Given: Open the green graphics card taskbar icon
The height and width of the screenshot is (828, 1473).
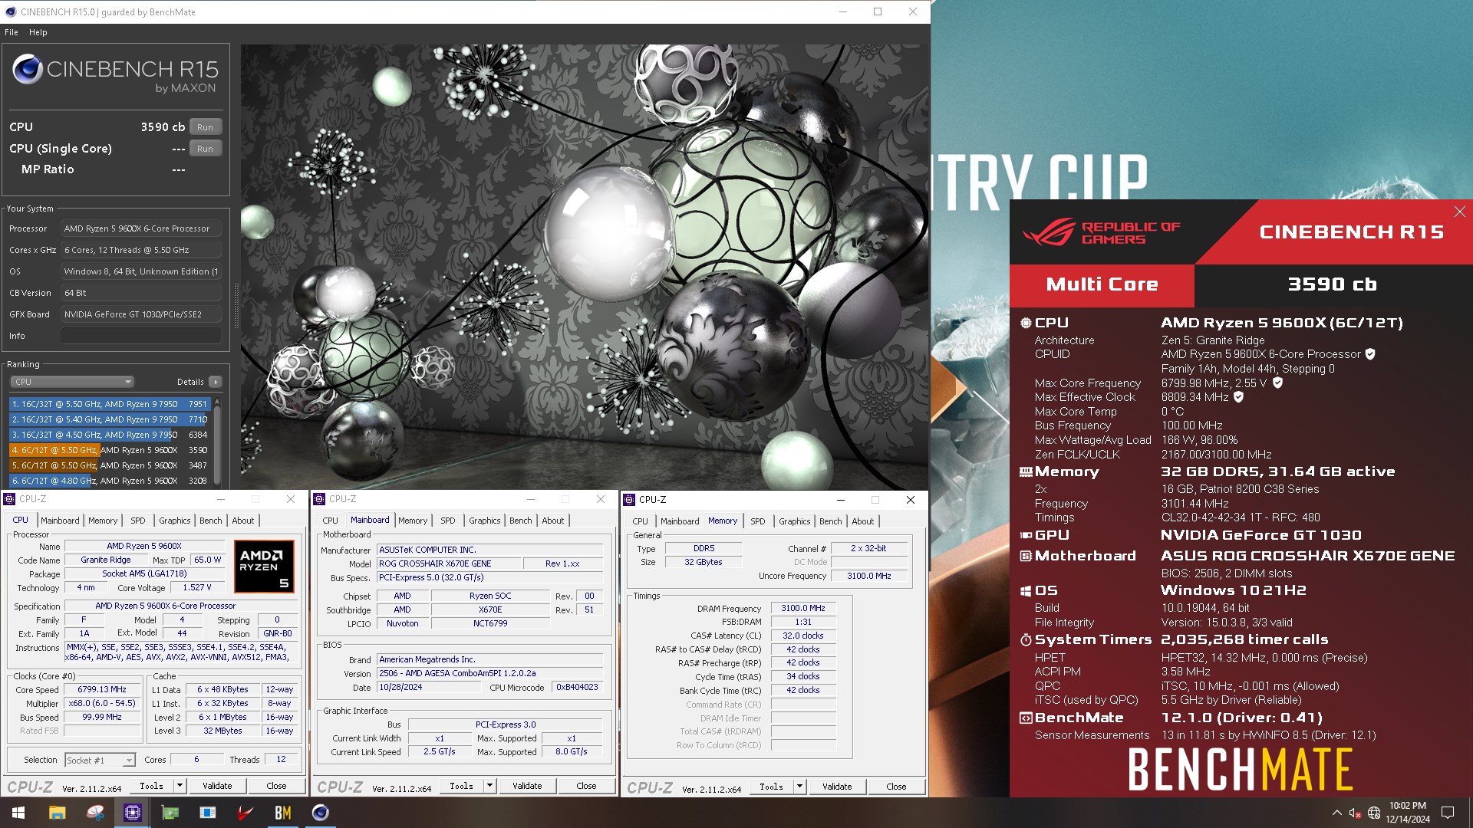Looking at the screenshot, I should [x=170, y=813].
